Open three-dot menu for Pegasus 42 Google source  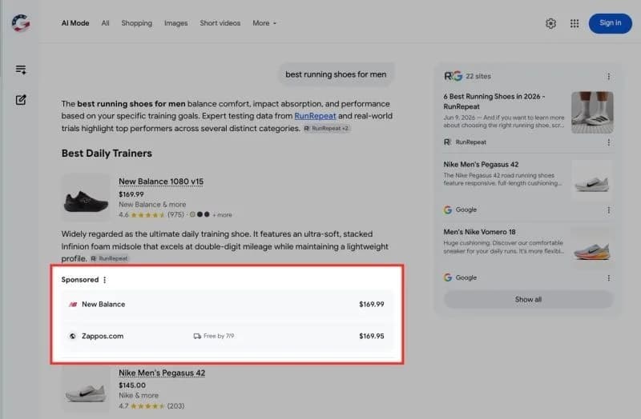click(609, 210)
